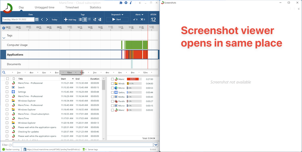Click confirmed alerts checkmark counter

(136, 19)
